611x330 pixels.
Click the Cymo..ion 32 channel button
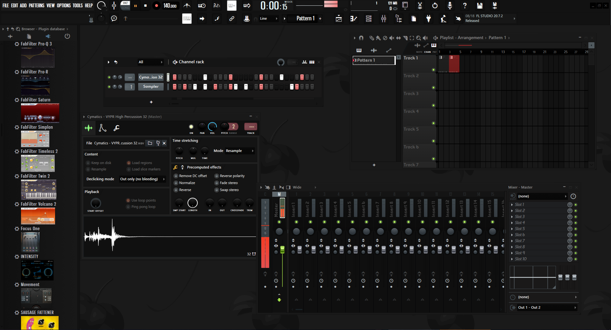pyautogui.click(x=151, y=77)
